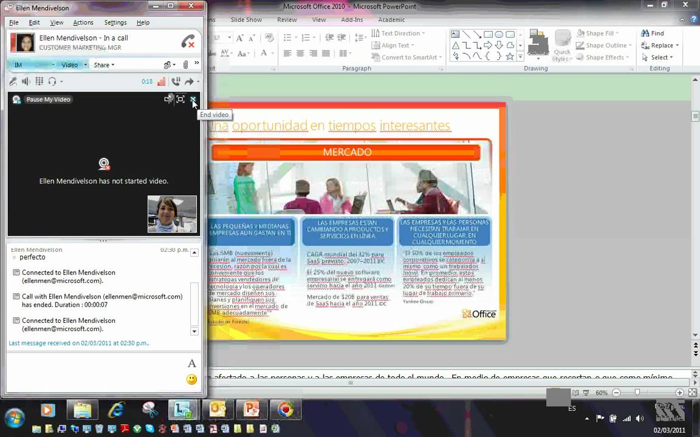Check the red network signal strength bars

161,81
